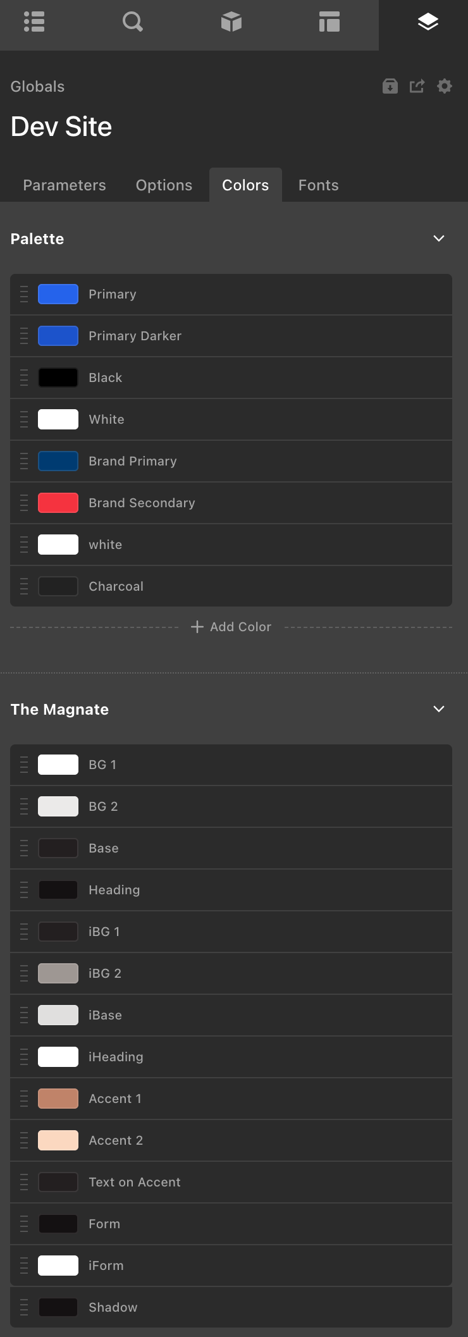Open the outline list icon in top bar
Screen dimensions: 468x1337
click(x=34, y=22)
